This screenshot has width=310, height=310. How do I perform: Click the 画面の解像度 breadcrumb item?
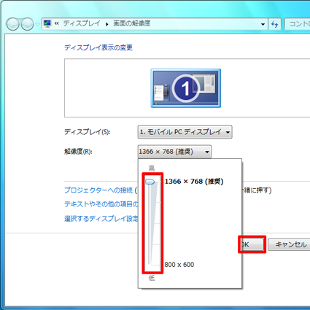click(132, 23)
